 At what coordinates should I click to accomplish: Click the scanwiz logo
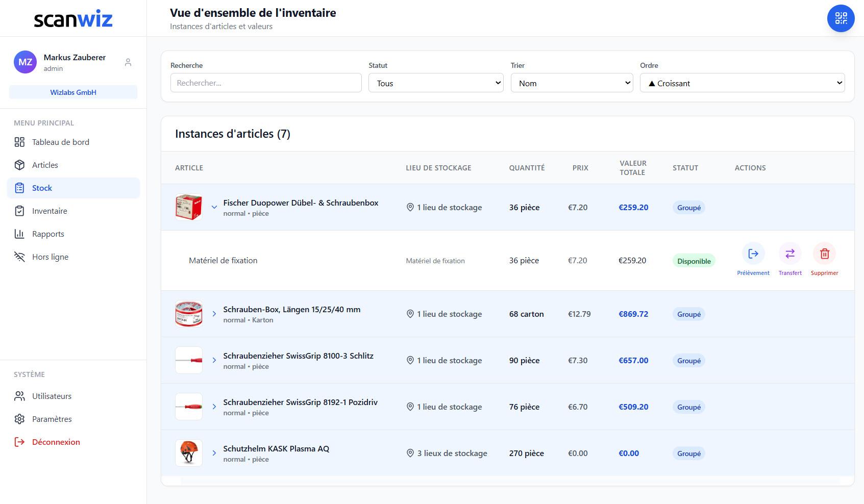click(x=73, y=19)
